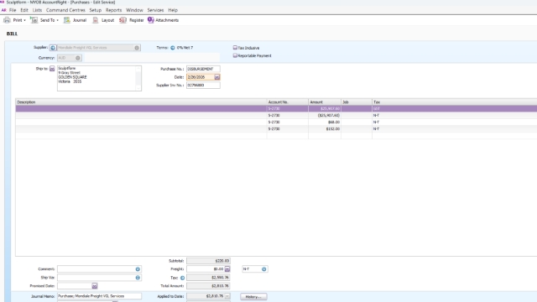
Task: Open the Window menu
Action: [134, 10]
